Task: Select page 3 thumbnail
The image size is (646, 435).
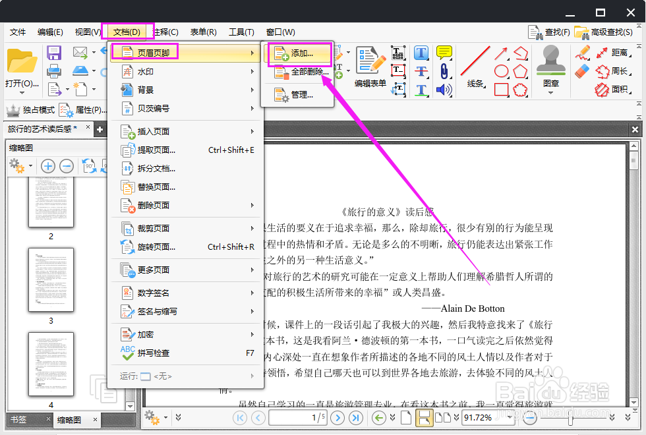Action: point(51,280)
